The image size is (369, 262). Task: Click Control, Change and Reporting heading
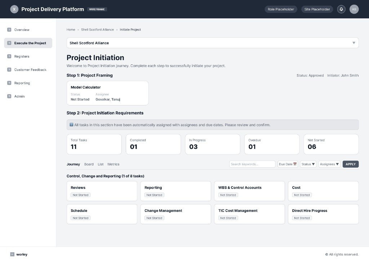[106, 176]
